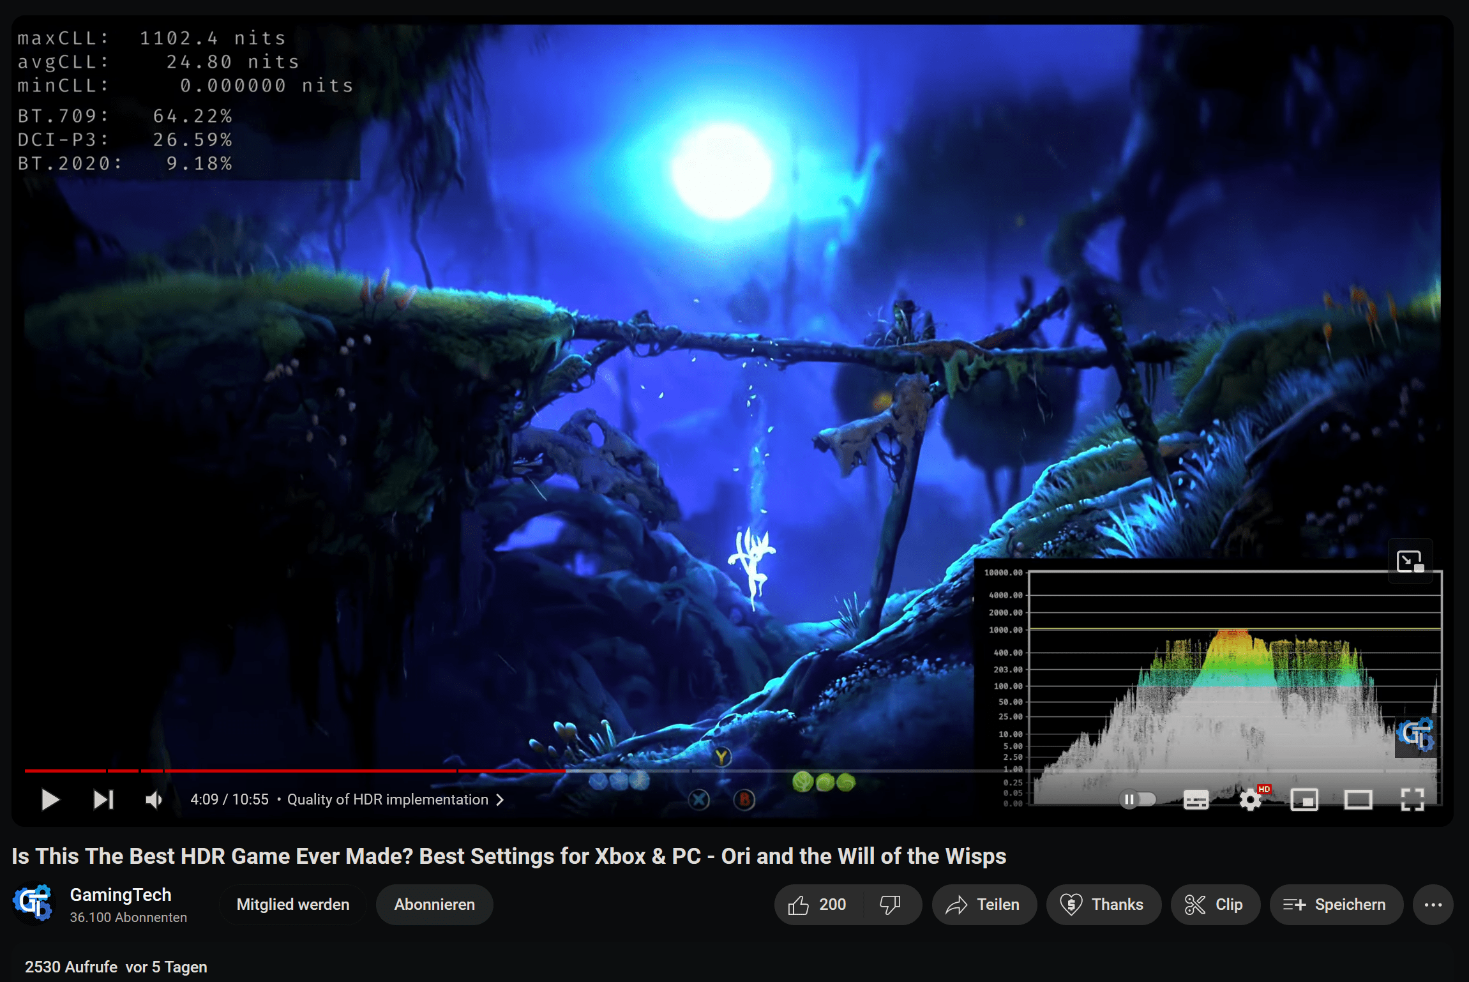Click the Abonnieren button
Screen dimensions: 1469x982
pyautogui.click(x=435, y=904)
